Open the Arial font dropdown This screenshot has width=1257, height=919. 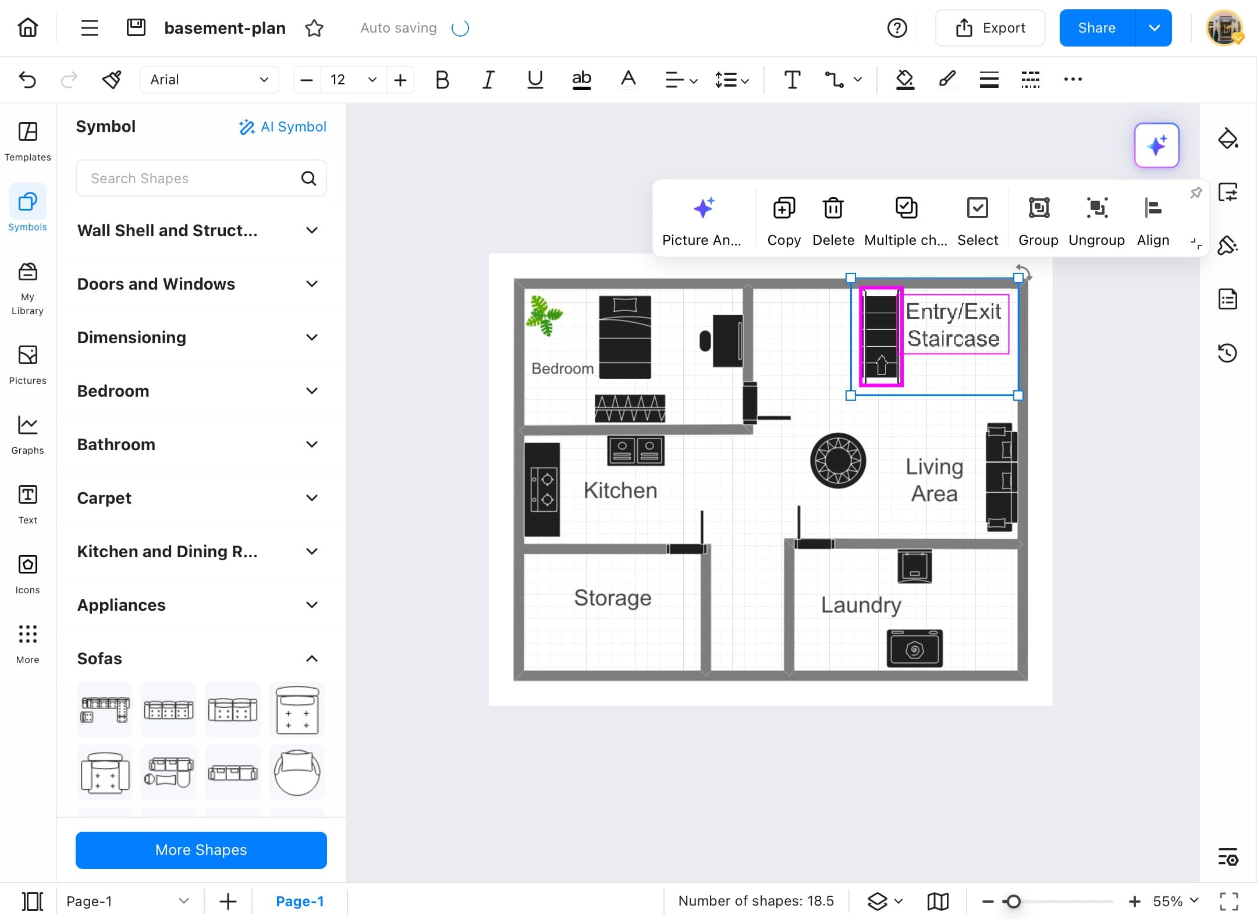209,80
